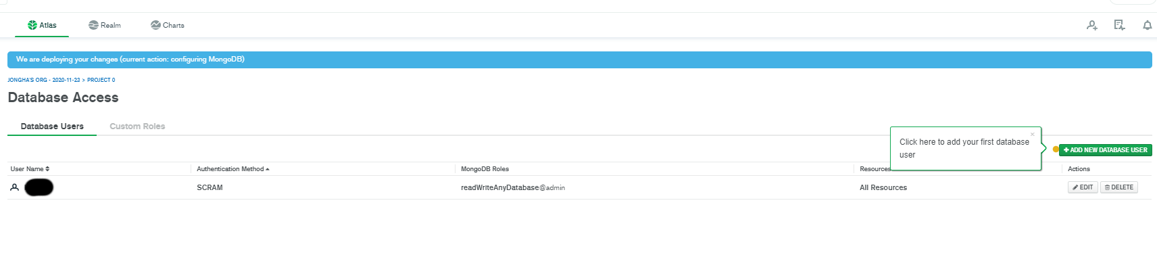This screenshot has height=255, width=1157.
Task: Switch to Custom Roles tab
Action: (137, 126)
